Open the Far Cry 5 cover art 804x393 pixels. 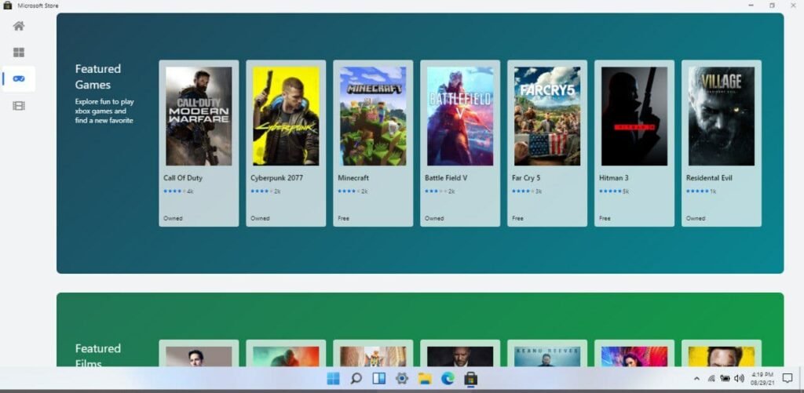coord(547,116)
